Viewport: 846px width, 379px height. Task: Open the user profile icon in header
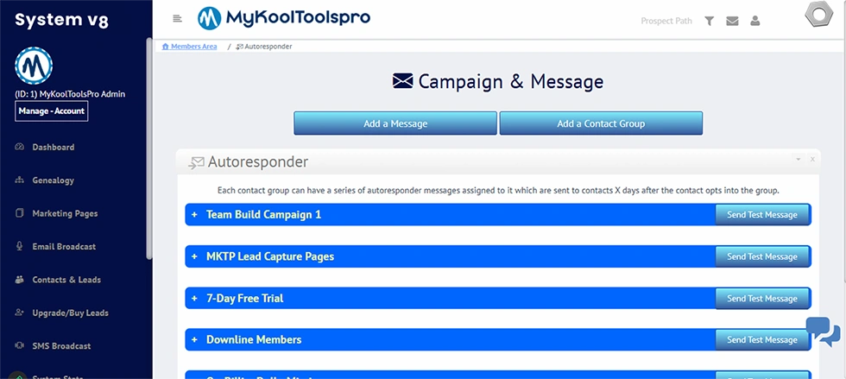[x=755, y=21]
